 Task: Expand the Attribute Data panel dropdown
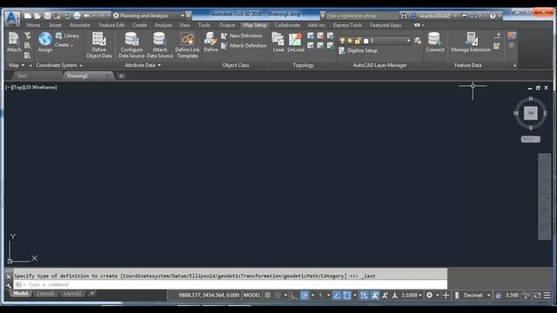point(143,65)
